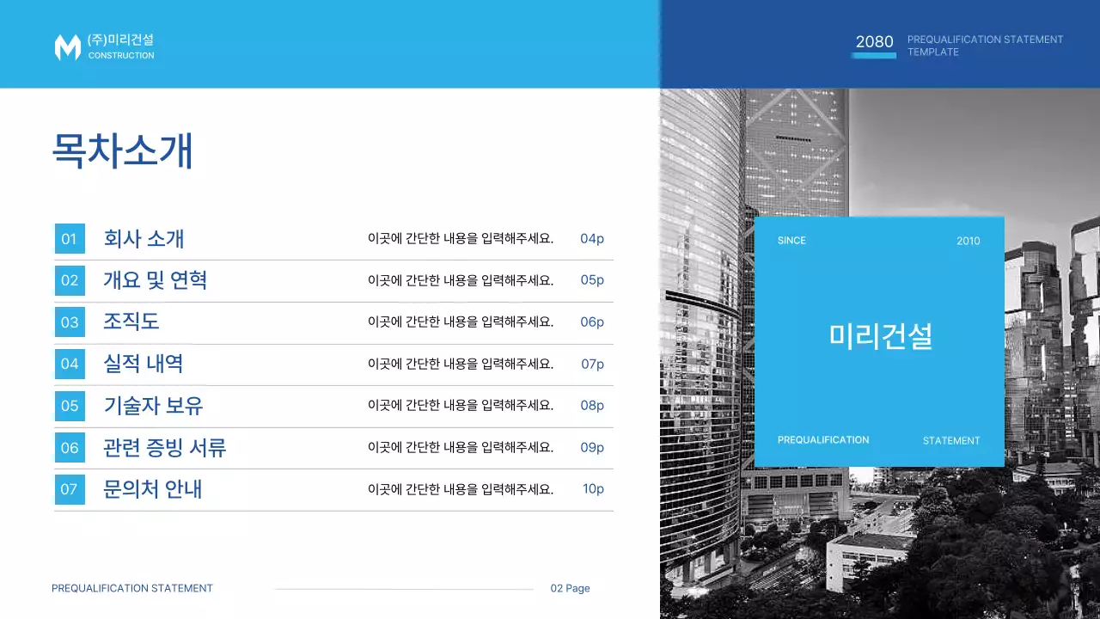Click the blue underline bar below 2080
The height and width of the screenshot is (619, 1100).
(874, 56)
